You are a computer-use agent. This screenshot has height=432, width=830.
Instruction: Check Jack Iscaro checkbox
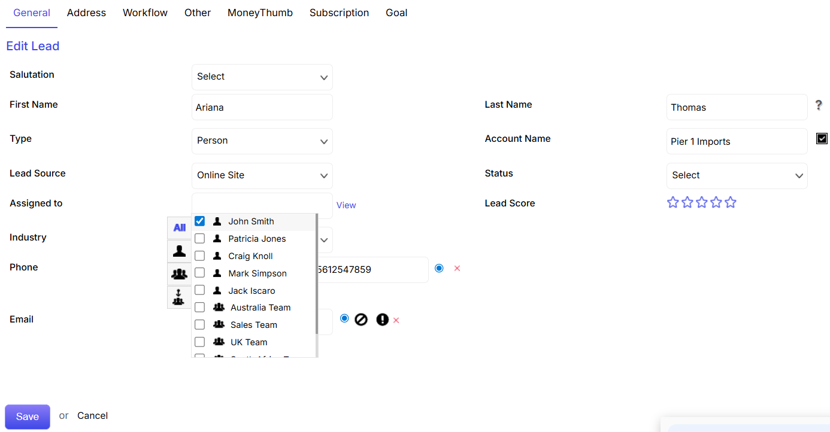(x=200, y=290)
